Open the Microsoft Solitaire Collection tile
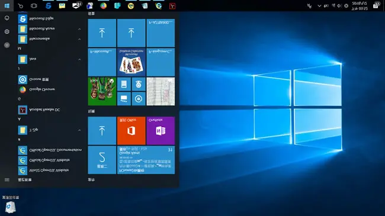 pos(131,62)
